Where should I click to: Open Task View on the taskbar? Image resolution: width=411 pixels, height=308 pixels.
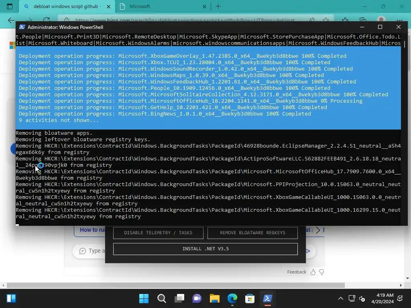[179, 298]
